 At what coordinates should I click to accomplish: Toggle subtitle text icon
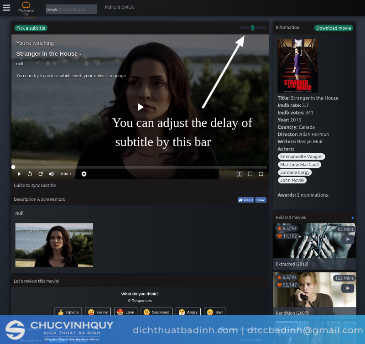239,174
